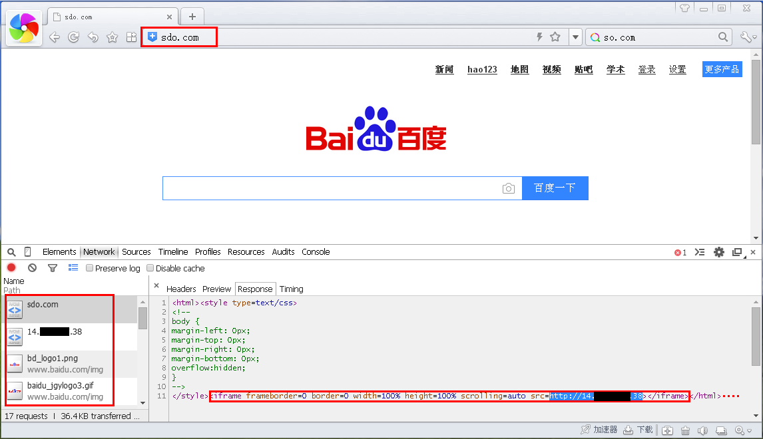This screenshot has width=763, height=439.
Task: Stop network recording with red record button
Action: (11, 267)
